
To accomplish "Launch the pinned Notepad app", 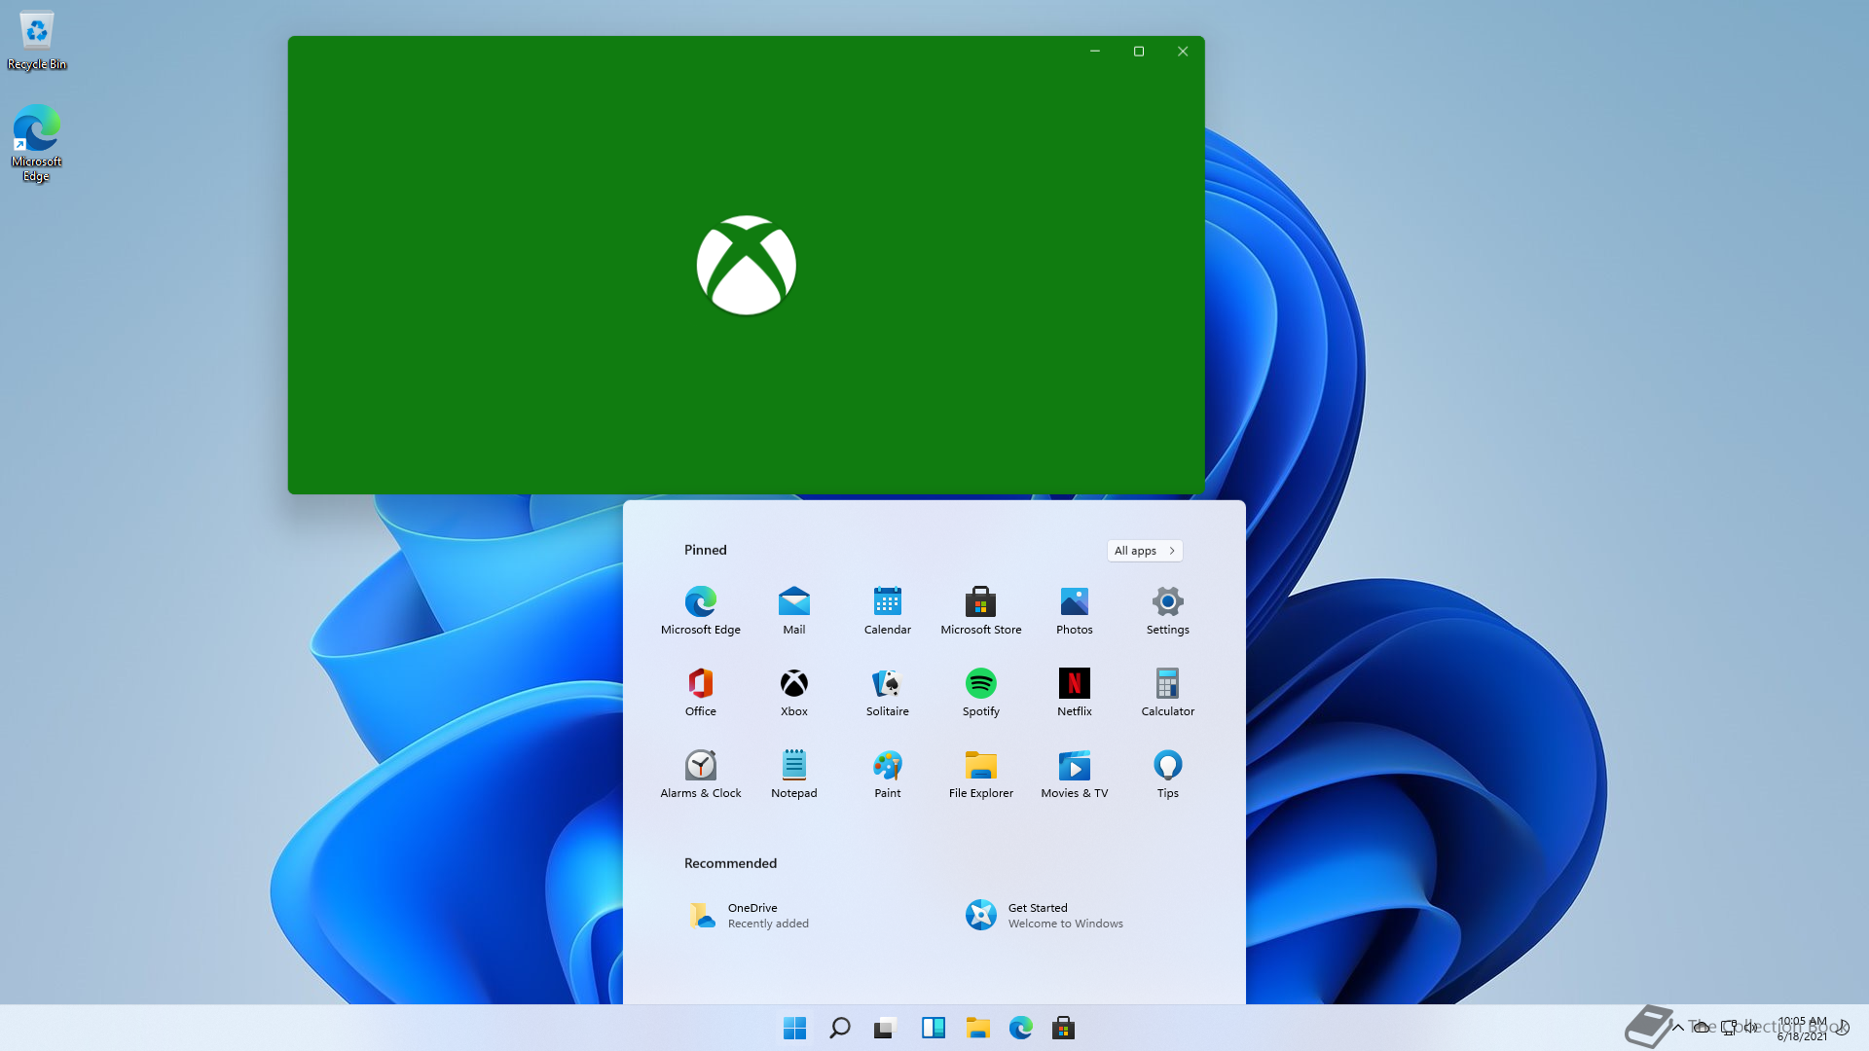I will [x=793, y=774].
